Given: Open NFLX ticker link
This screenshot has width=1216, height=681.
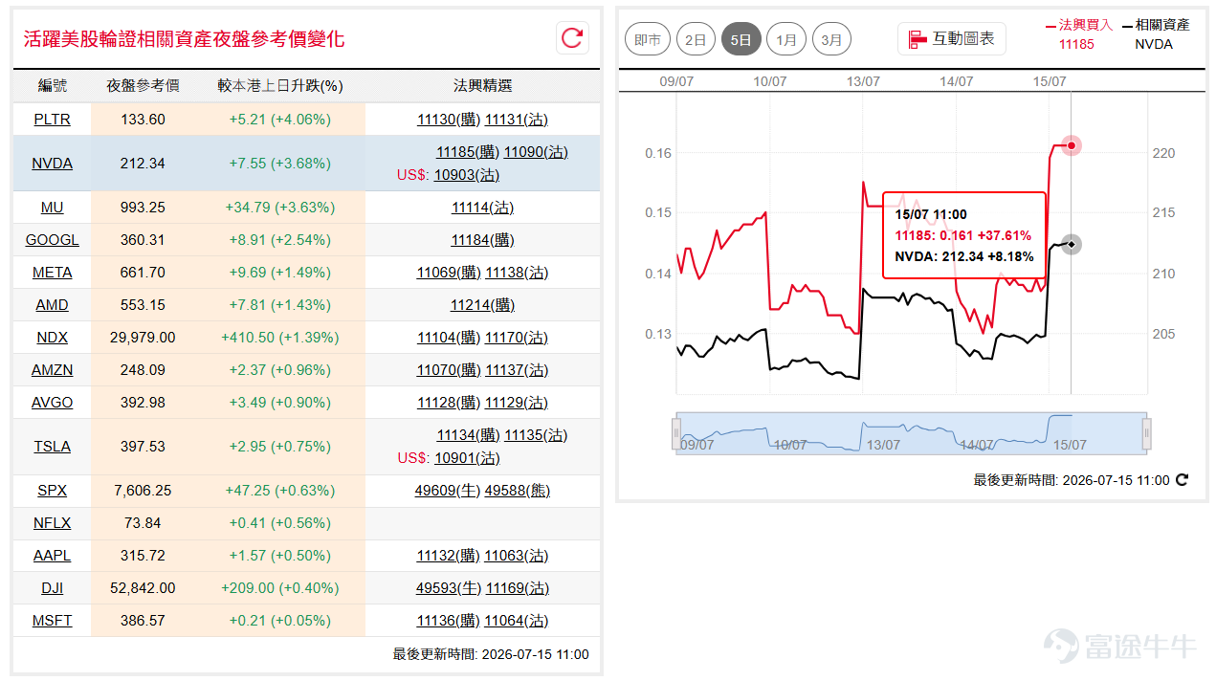Looking at the screenshot, I should click(52, 523).
